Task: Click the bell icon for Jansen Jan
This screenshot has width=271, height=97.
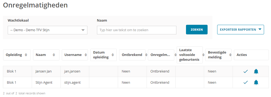Action: pos(256,71)
